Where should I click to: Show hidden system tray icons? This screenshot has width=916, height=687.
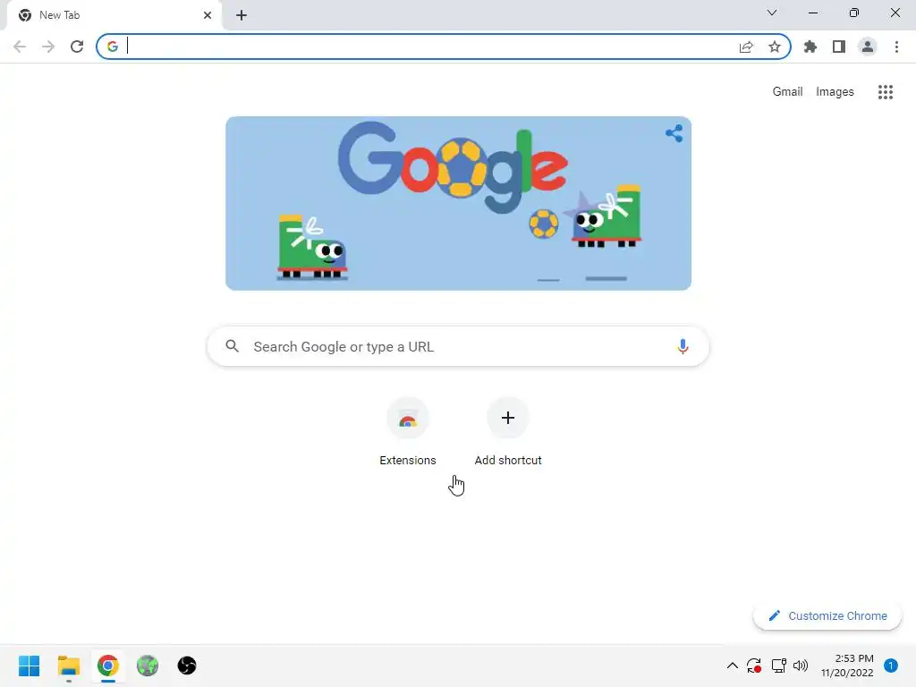[732, 666]
